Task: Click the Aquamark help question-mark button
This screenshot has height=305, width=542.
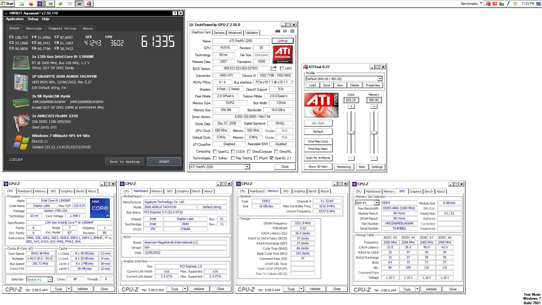Action: point(175,13)
